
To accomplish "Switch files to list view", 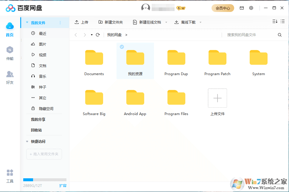I will (282, 21).
